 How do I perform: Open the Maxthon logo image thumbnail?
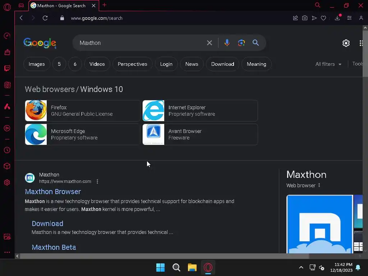click(319, 224)
